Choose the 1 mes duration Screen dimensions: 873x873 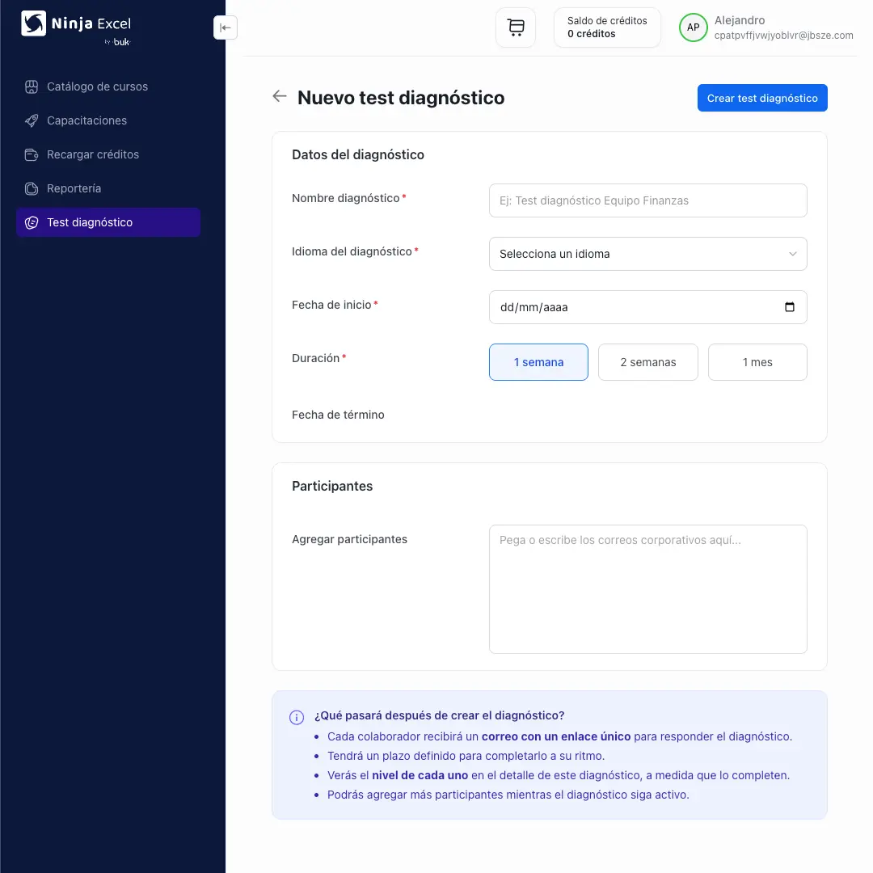pos(757,362)
